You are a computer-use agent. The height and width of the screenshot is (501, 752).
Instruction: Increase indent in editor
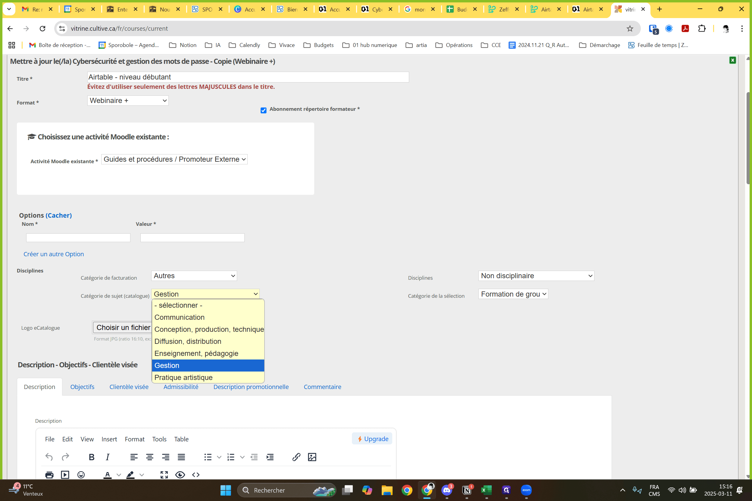pyautogui.click(x=270, y=457)
